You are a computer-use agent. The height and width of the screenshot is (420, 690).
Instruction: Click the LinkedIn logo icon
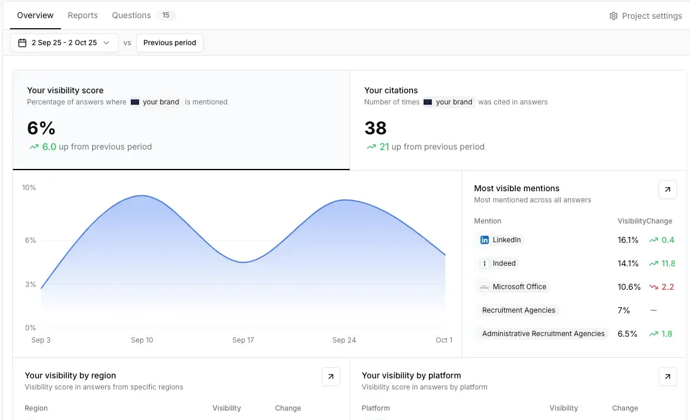point(485,240)
